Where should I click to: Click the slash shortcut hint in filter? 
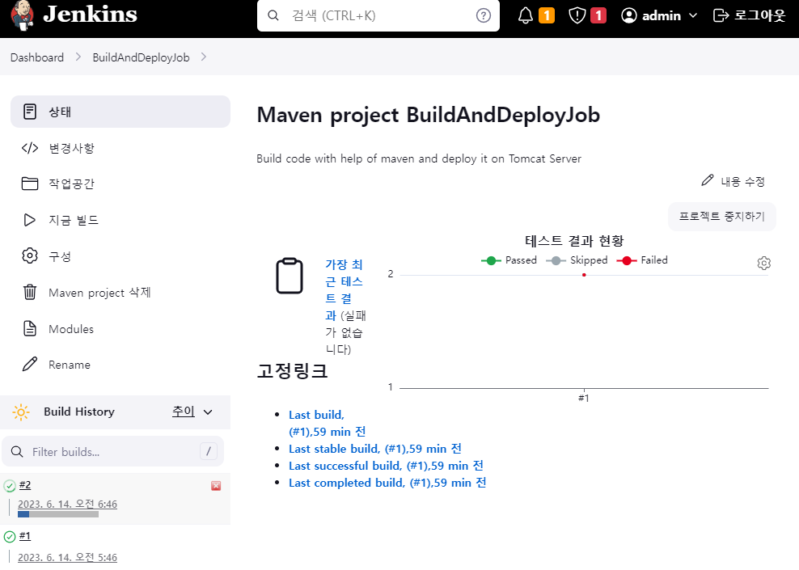click(x=209, y=451)
